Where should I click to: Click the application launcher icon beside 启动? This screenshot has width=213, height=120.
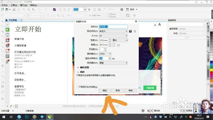128,9
